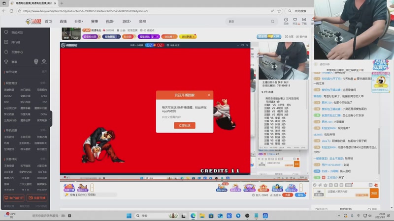Screen dimensions: 394x221
Task: Open the purple 超级粉丝团 badge
Action: tap(92, 36)
